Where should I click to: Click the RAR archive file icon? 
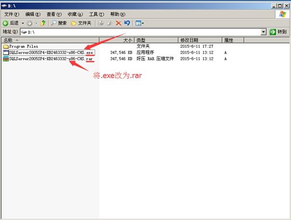pyautogui.click(x=6, y=59)
